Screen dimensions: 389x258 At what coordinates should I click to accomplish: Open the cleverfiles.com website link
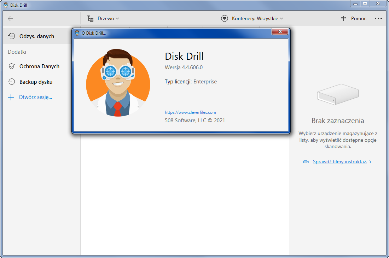click(190, 112)
